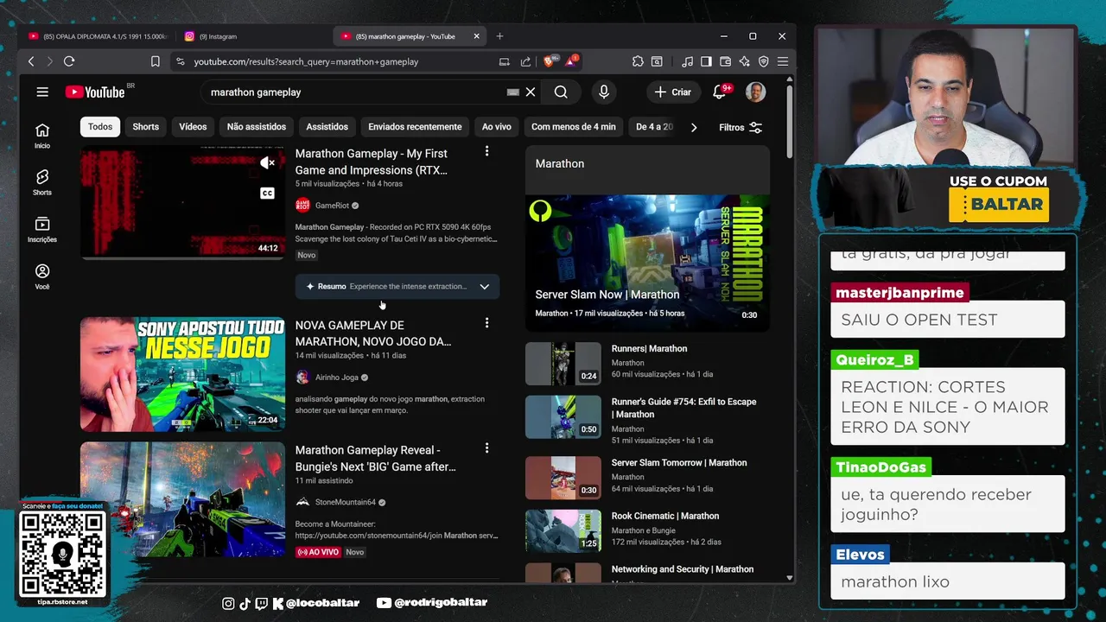Screen dimensions: 1106x622
Task: Select the Não assistidos chip
Action: pos(257,126)
